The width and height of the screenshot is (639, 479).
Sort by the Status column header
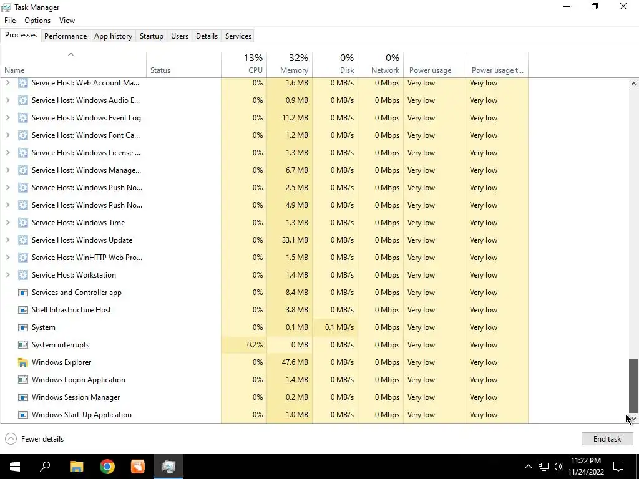point(184,64)
